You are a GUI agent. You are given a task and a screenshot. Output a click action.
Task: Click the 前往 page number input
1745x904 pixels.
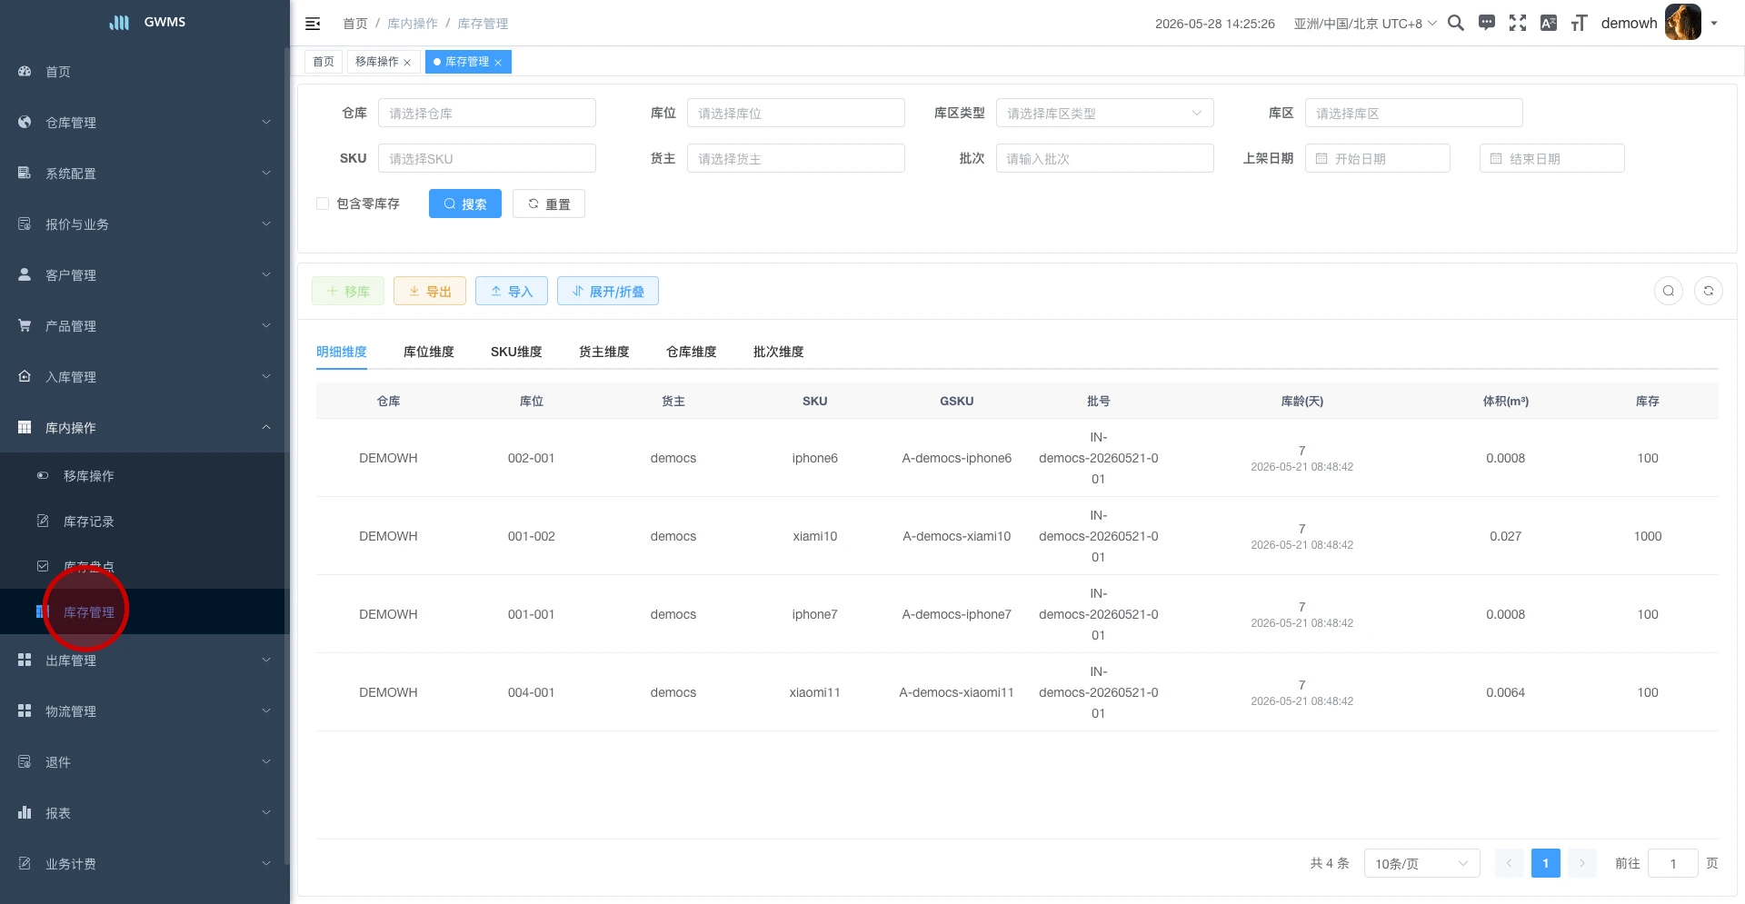pos(1673,864)
